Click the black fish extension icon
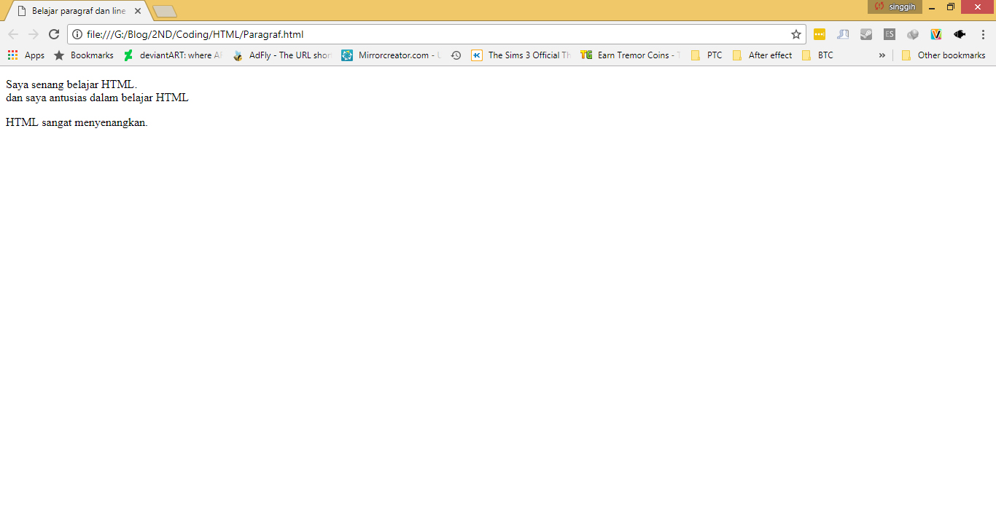The image size is (996, 522). (x=960, y=33)
